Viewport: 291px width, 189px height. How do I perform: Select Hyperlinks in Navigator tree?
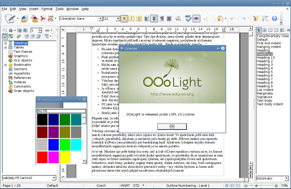tap(22, 73)
